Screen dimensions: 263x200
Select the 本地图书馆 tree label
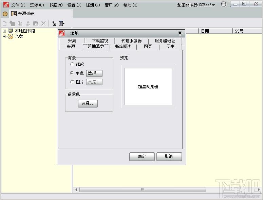(x=25, y=31)
